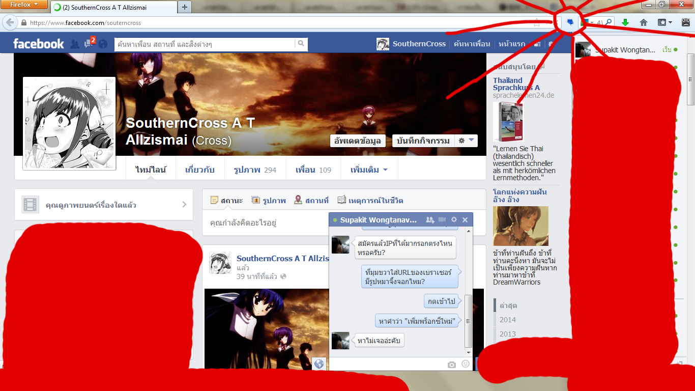The width and height of the screenshot is (695, 391).
Task: Click the post audience globe icon
Action: coord(283,276)
